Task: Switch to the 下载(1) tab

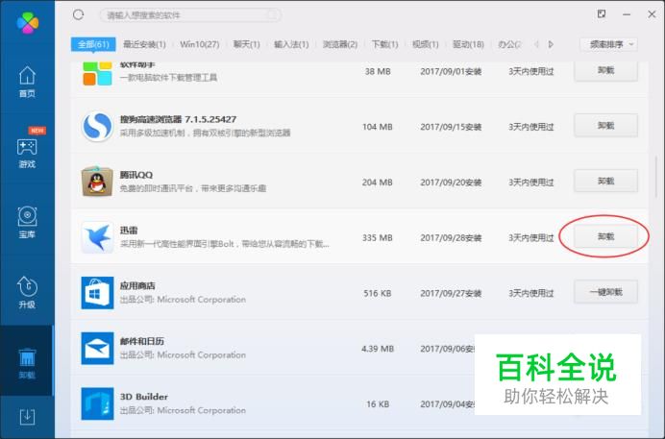Action: click(x=384, y=44)
